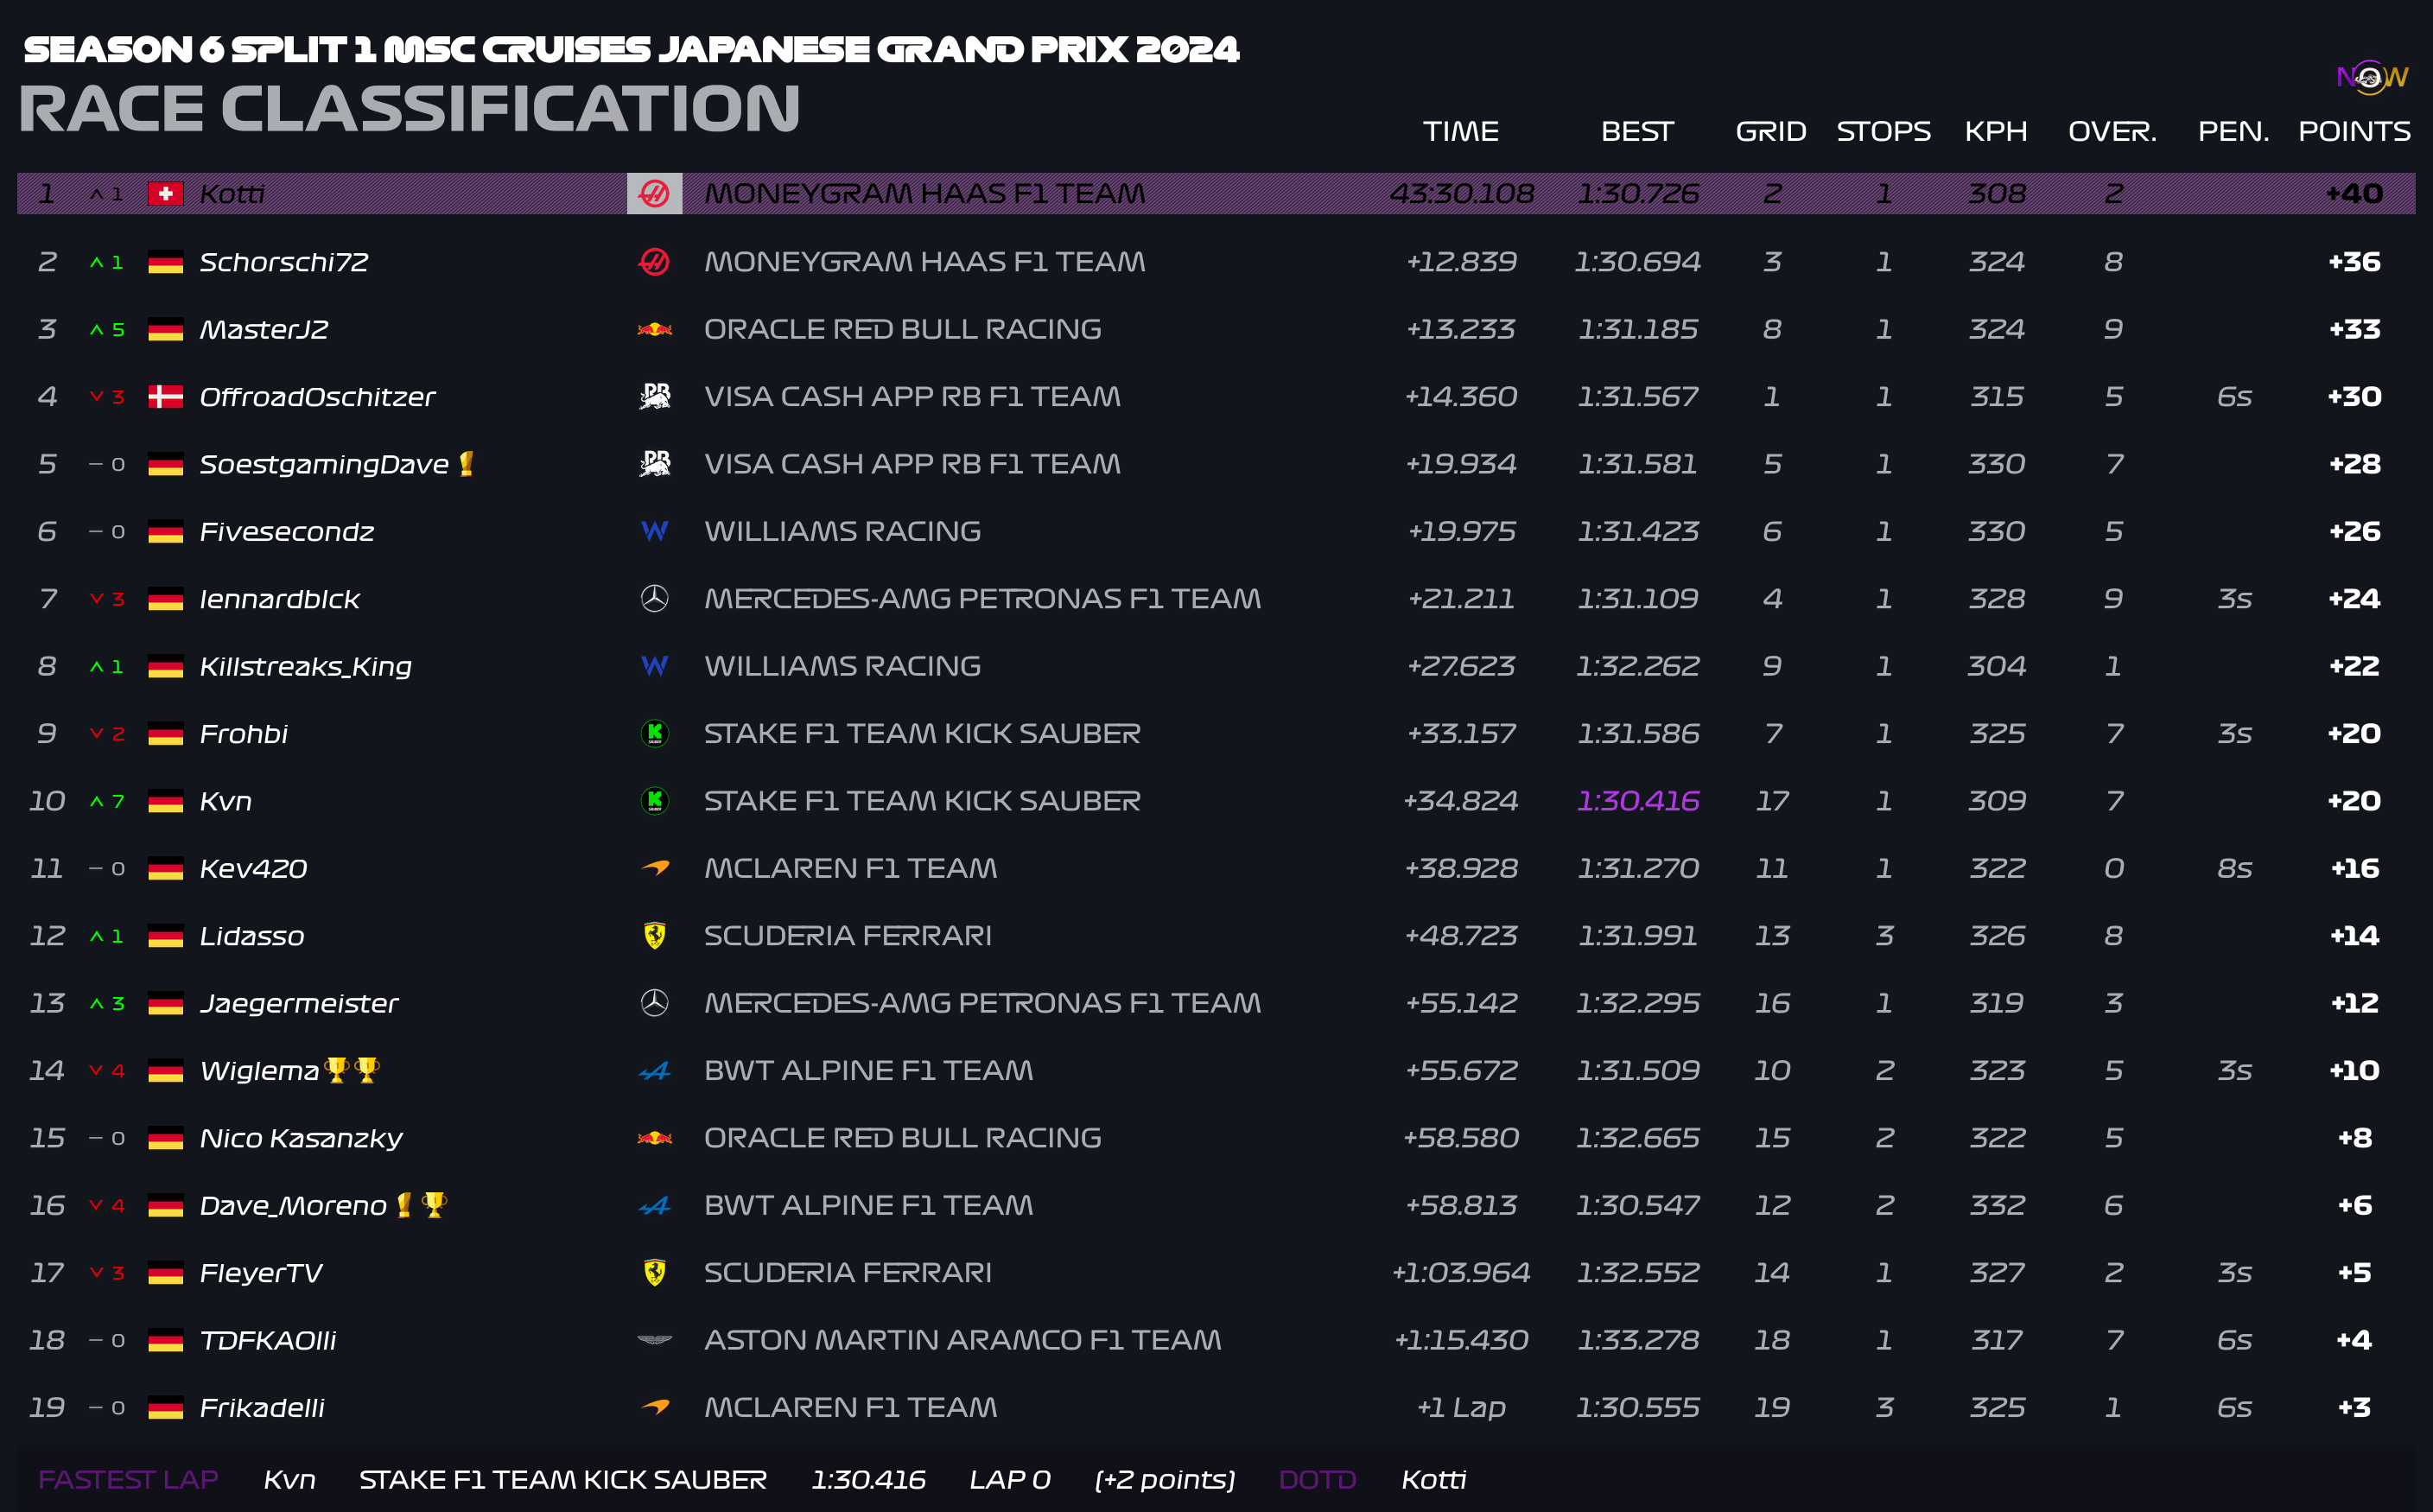Click the 332 KPH value for Dave_Moreno

pyautogui.click(x=1996, y=1205)
